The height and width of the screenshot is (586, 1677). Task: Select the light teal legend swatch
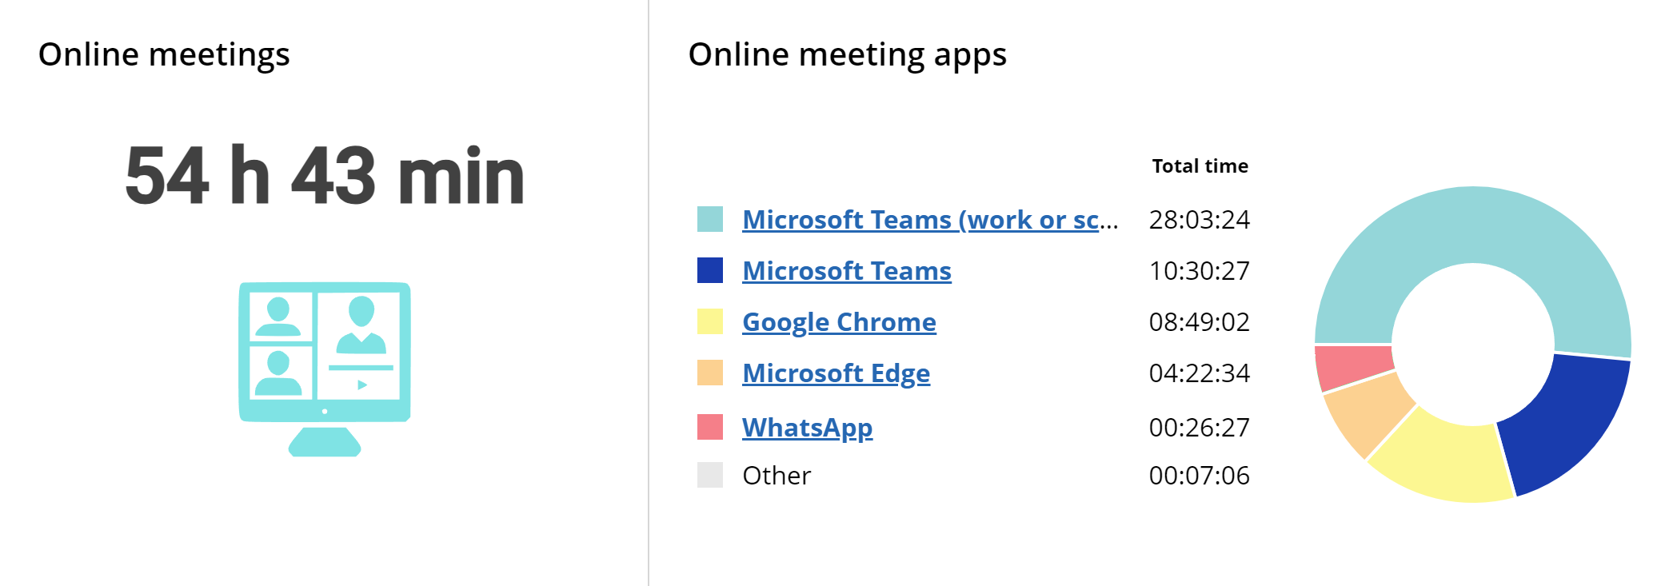click(710, 219)
